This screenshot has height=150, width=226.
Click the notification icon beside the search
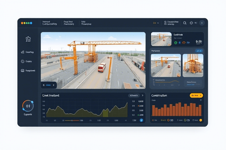click(192, 23)
